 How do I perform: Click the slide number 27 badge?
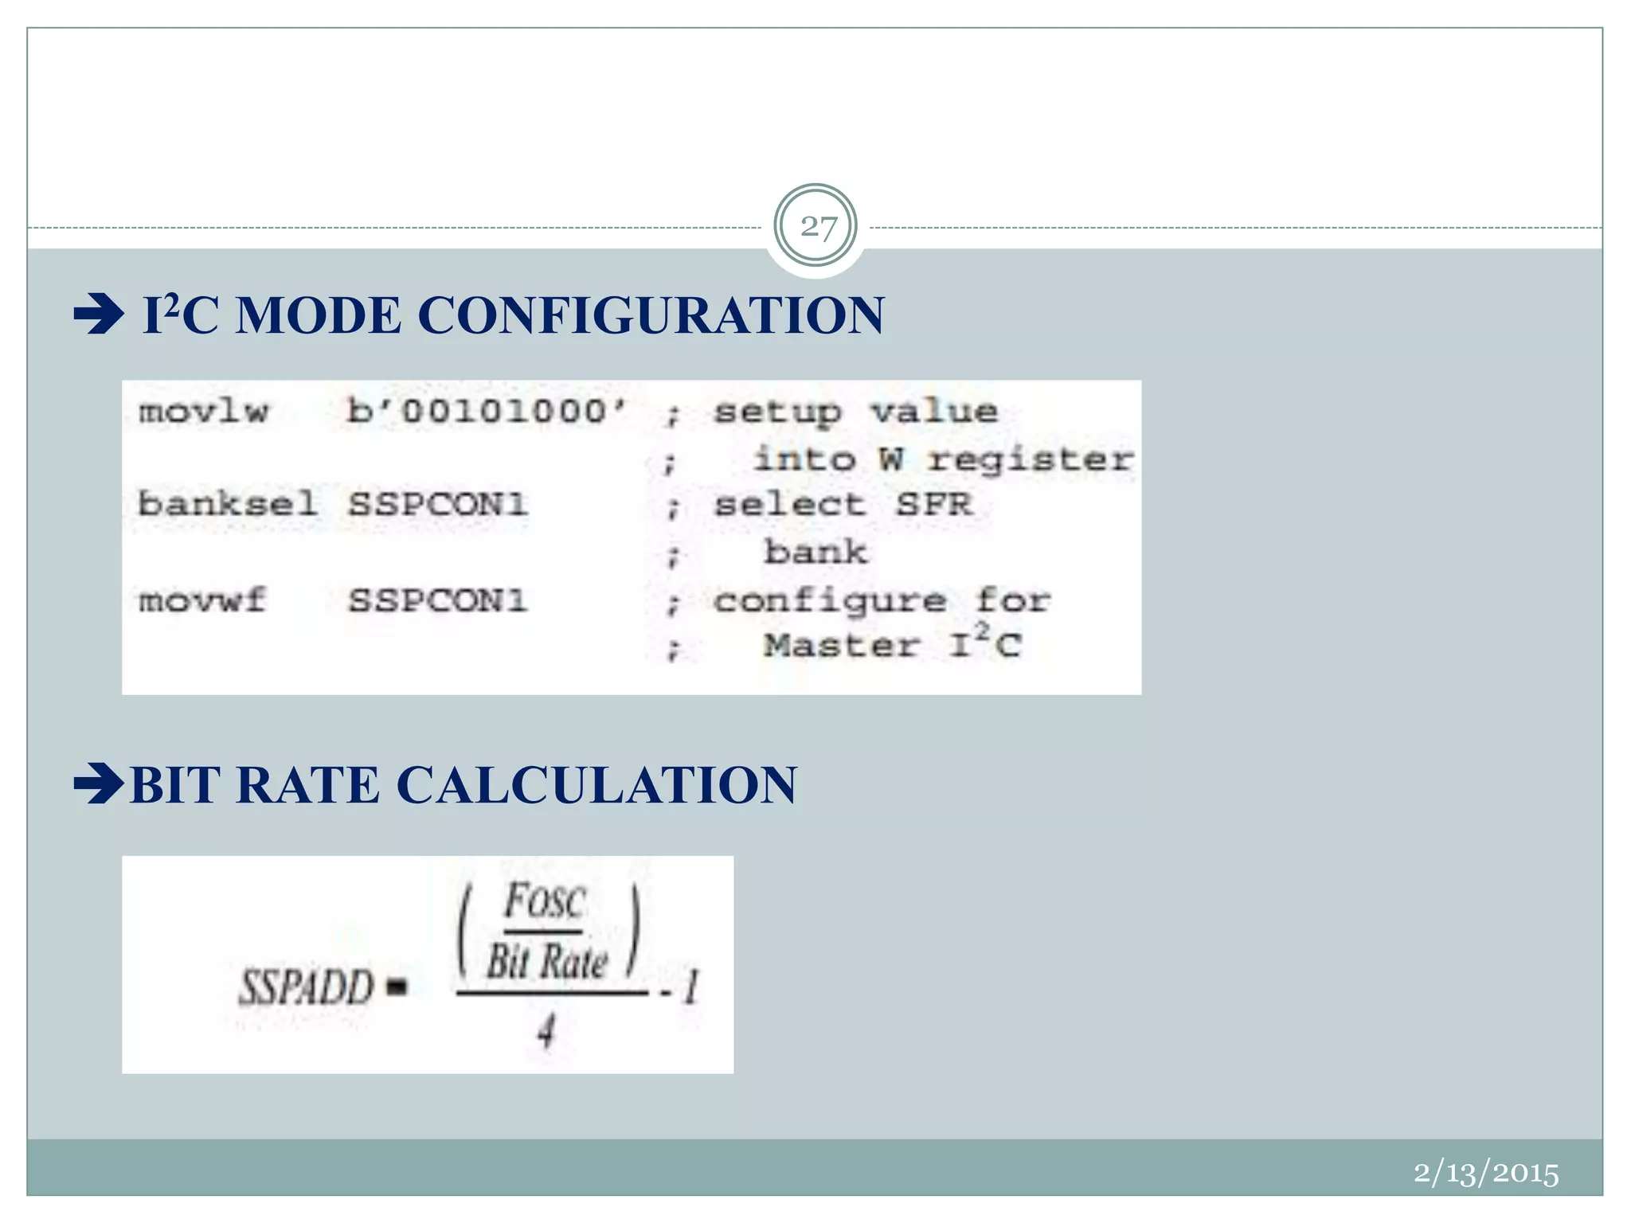pyautogui.click(x=815, y=227)
